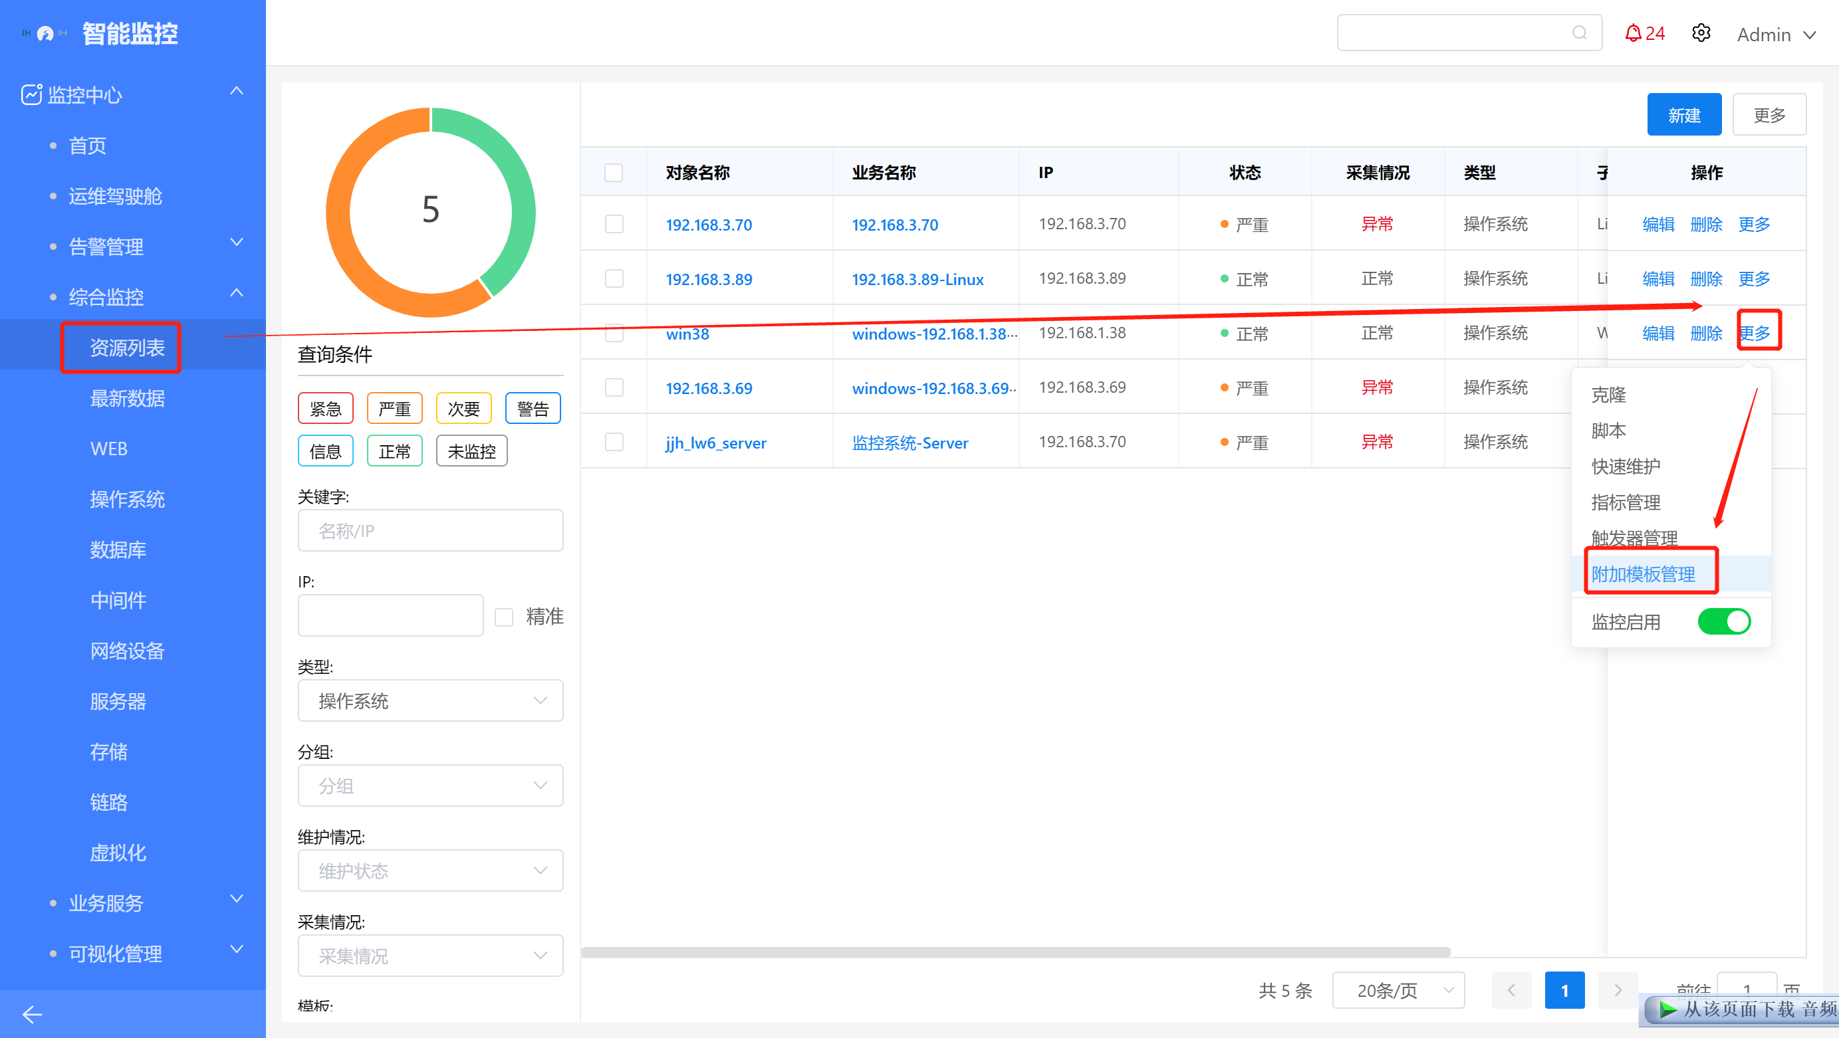The height and width of the screenshot is (1038, 1839).
Task: Select the jjh_lw6_server row checkbox
Action: [x=614, y=443]
